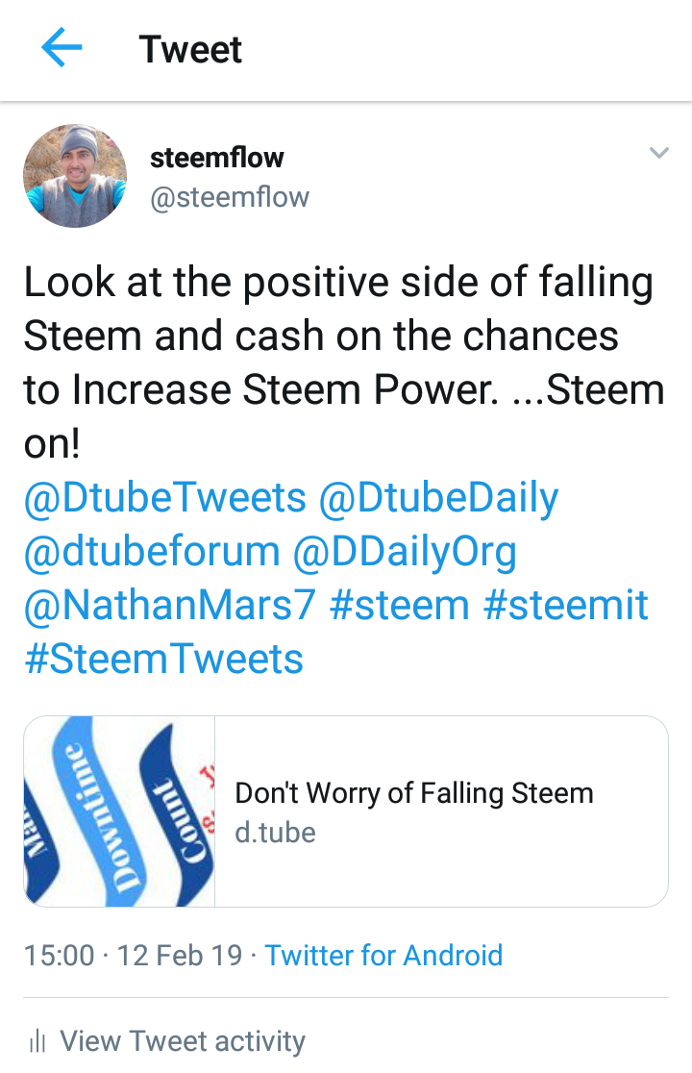Open the tweet options chevron
Viewport: 692px width, 1073px height.
coord(658,153)
